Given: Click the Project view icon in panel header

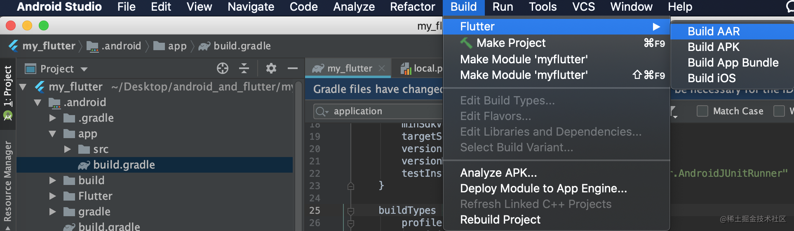Looking at the screenshot, I should pyautogui.click(x=31, y=69).
